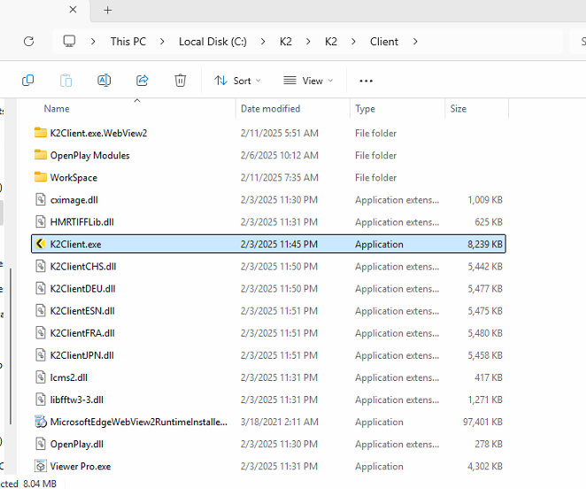Viewport: 586px width, 489px height.
Task: Expand chevron before This PC breadcrumb
Action: pyautogui.click(x=93, y=42)
